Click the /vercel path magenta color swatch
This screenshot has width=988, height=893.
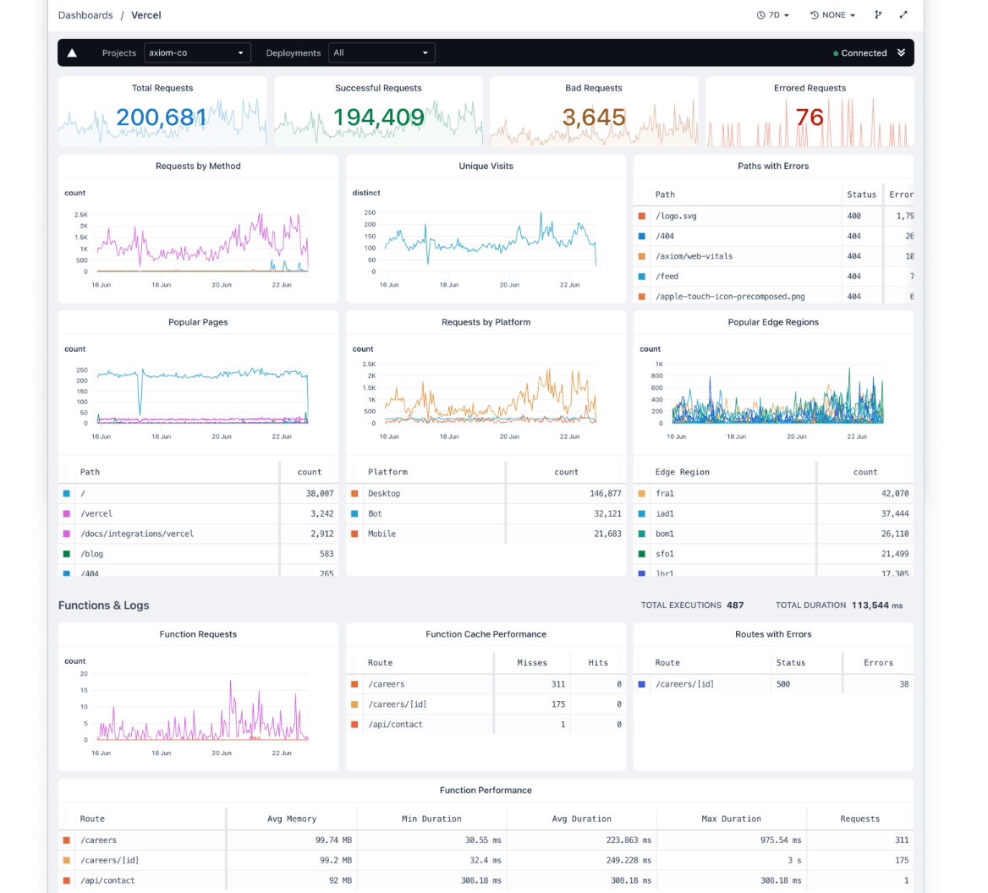tap(66, 513)
